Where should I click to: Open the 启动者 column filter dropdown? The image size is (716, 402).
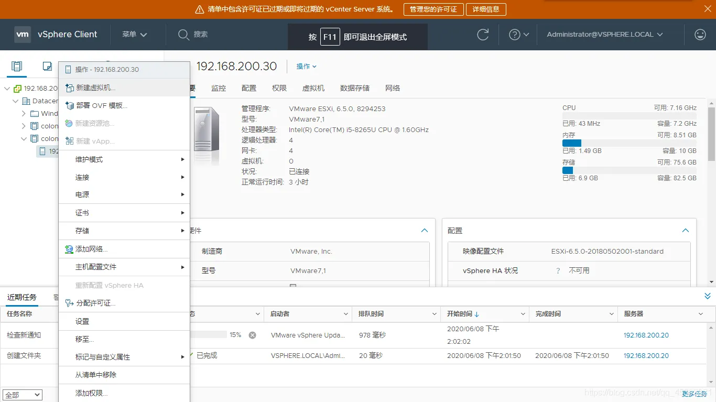coord(346,314)
